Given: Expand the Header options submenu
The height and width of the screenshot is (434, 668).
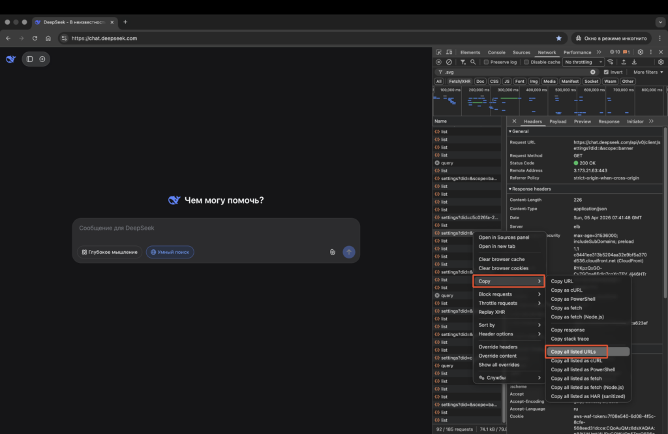Looking at the screenshot, I should point(509,333).
